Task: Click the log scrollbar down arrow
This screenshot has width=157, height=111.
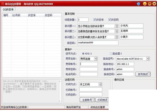Action: [x=60, y=101]
